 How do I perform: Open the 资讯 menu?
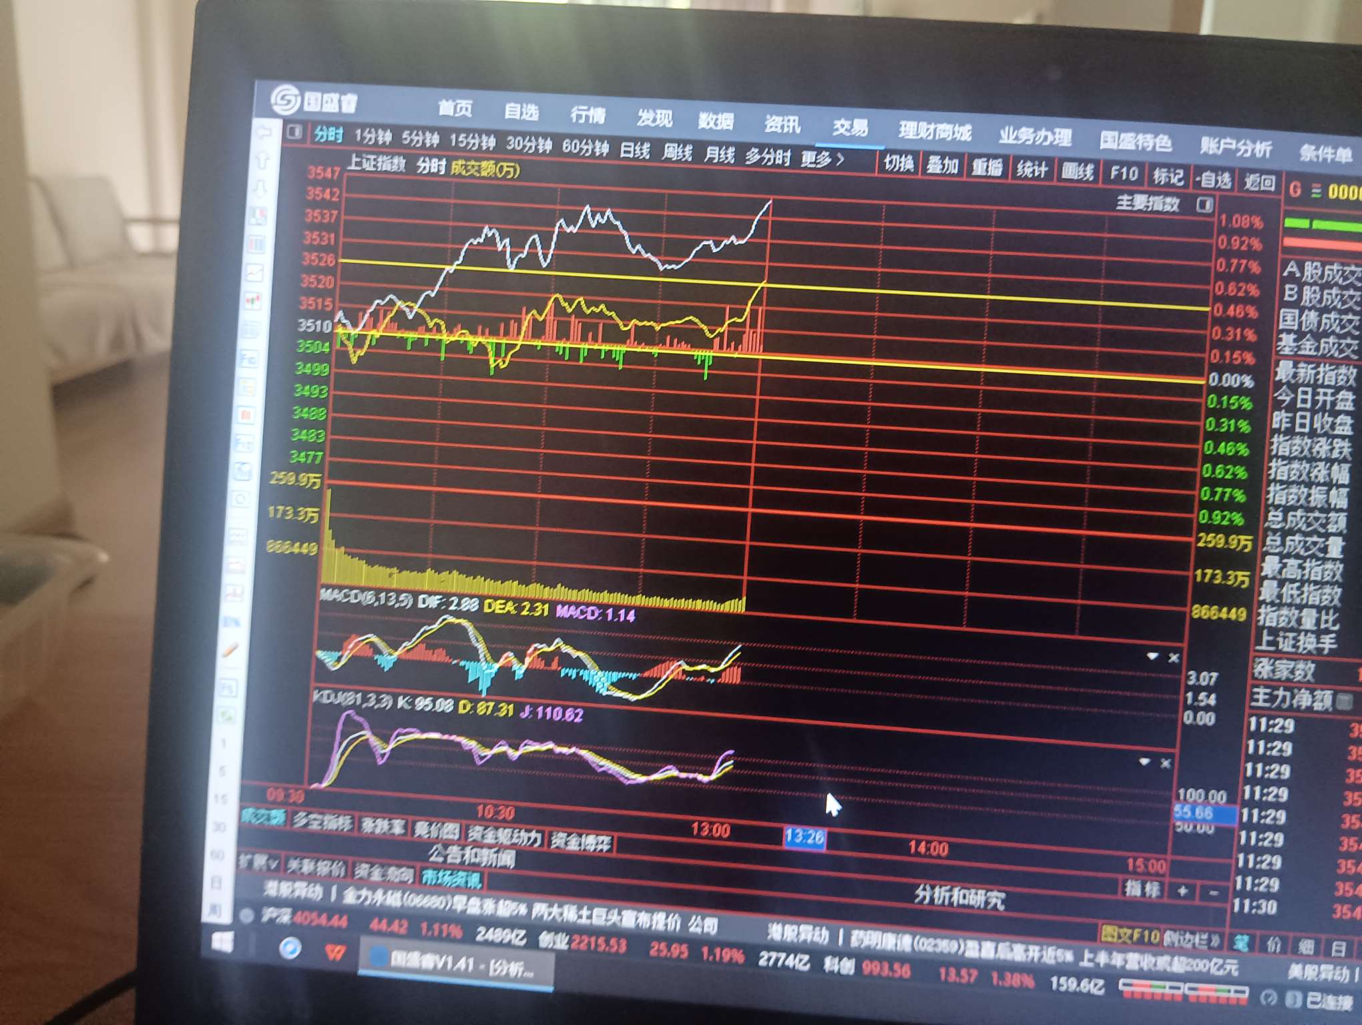(x=782, y=124)
